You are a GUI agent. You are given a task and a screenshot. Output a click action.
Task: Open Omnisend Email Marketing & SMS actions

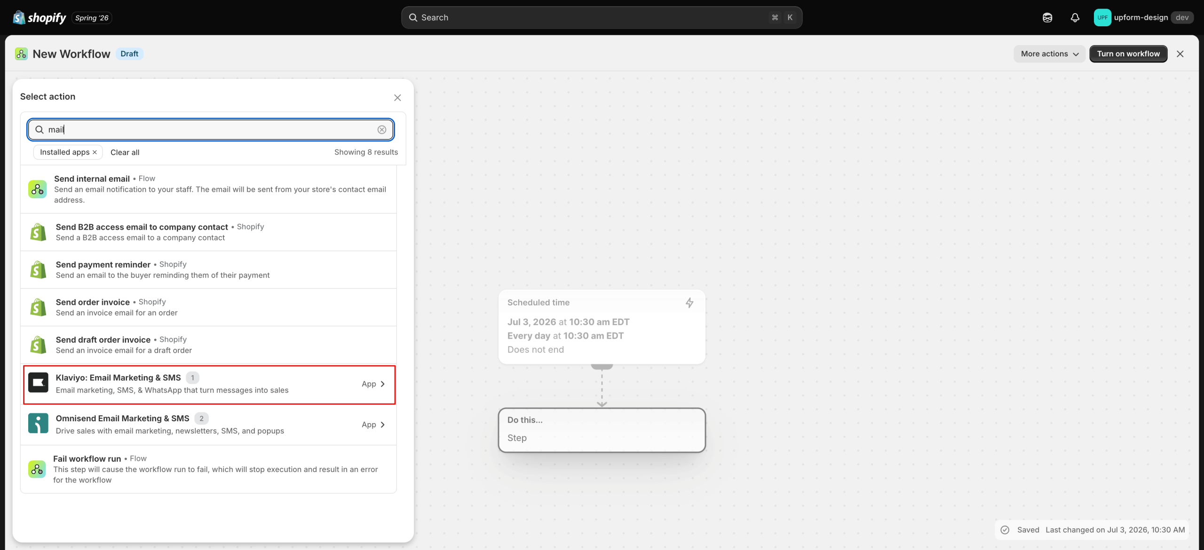pyautogui.click(x=208, y=425)
